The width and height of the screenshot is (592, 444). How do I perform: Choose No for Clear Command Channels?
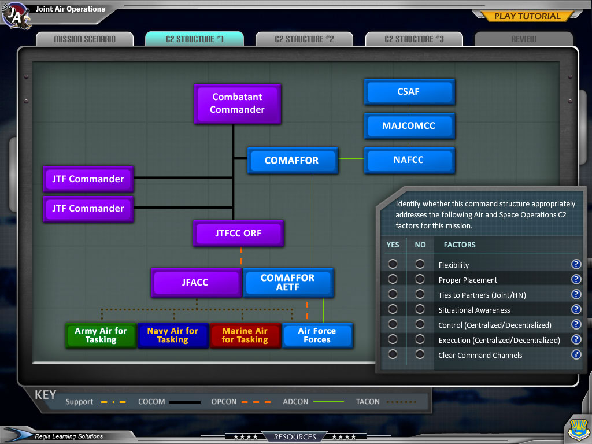pos(420,354)
